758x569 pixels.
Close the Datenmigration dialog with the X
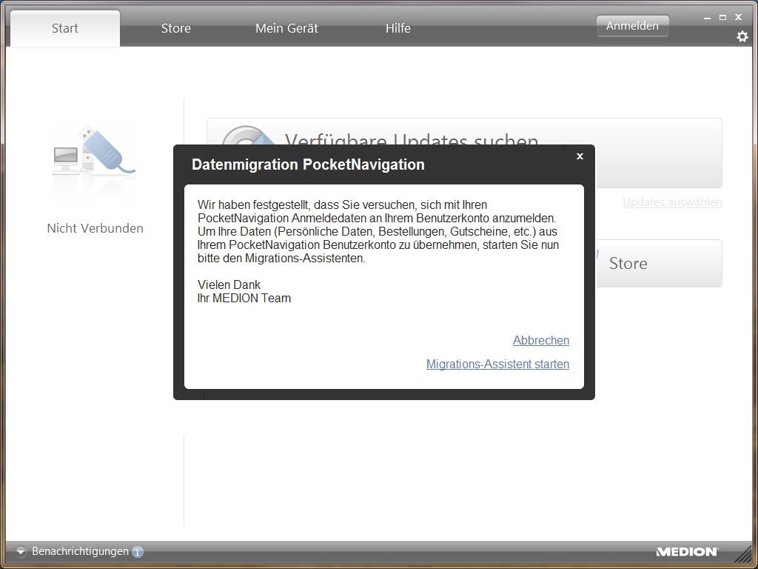pos(580,156)
